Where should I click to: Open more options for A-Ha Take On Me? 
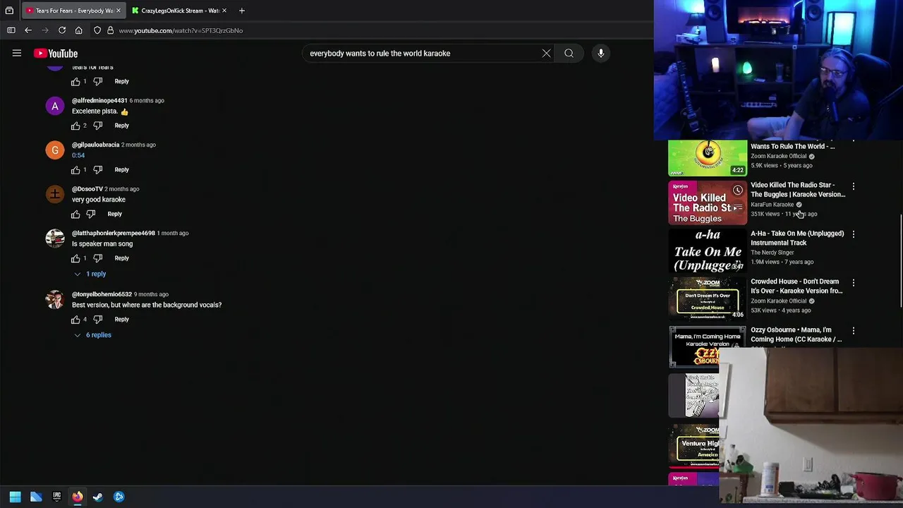click(x=854, y=234)
